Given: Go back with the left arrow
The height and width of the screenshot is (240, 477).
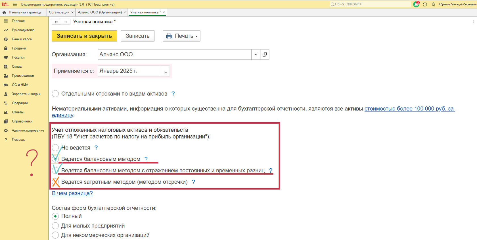Looking at the screenshot, I should pyautogui.click(x=57, y=22).
